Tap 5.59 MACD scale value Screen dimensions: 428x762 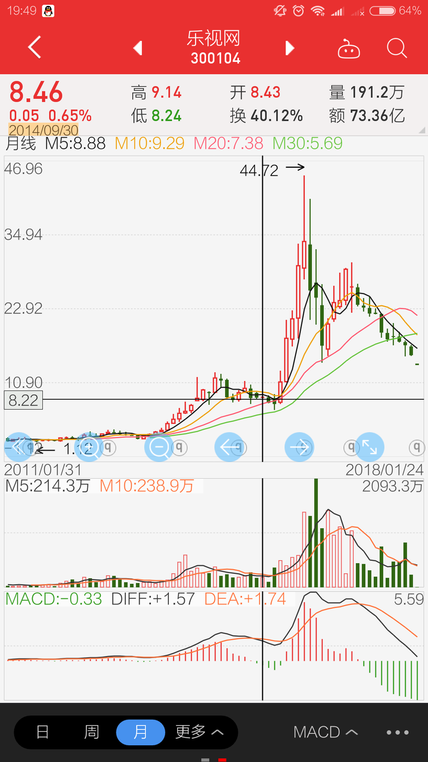pyautogui.click(x=408, y=599)
